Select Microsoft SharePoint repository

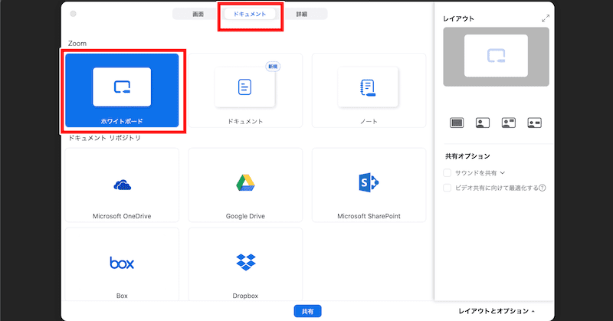(x=368, y=185)
